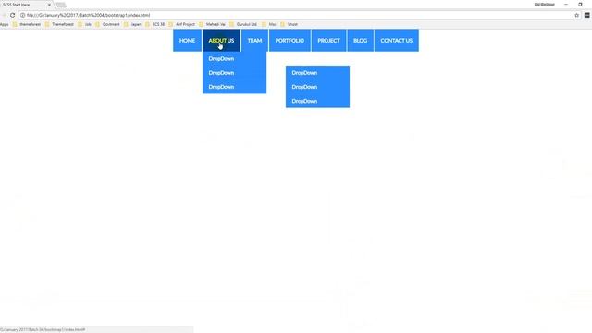
Task: Bookmark this page with the star icon
Action: click(577, 15)
